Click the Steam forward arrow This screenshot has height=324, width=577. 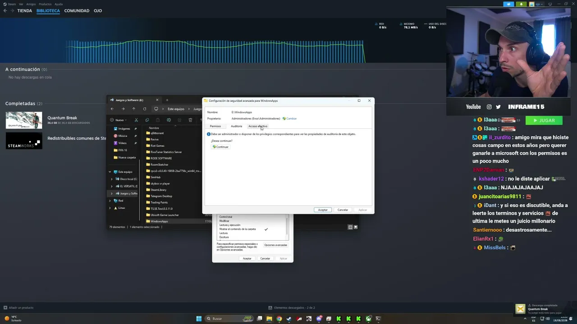click(12, 11)
